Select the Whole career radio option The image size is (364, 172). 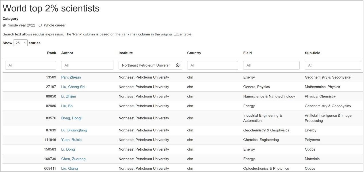40,25
